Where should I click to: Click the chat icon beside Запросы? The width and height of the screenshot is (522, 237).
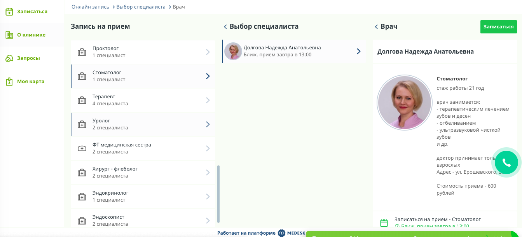(9, 58)
